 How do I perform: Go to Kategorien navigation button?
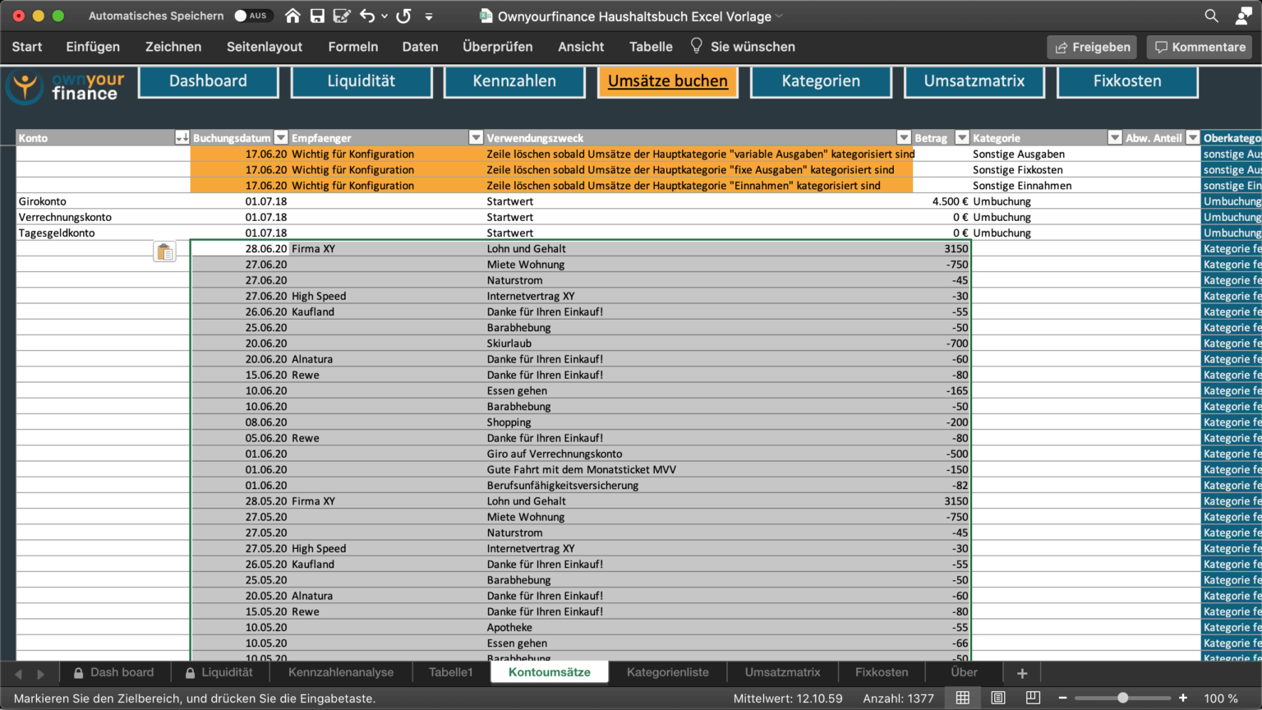click(x=821, y=81)
